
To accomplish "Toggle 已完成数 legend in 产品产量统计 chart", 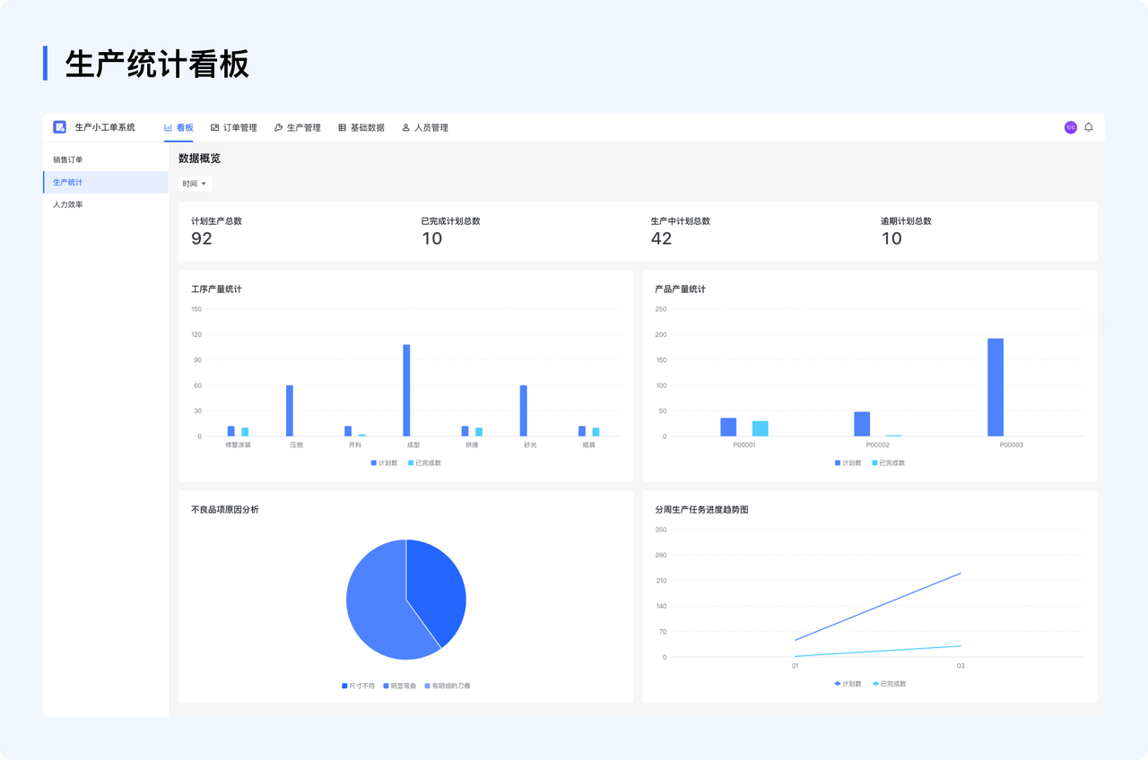I will 888,463.
